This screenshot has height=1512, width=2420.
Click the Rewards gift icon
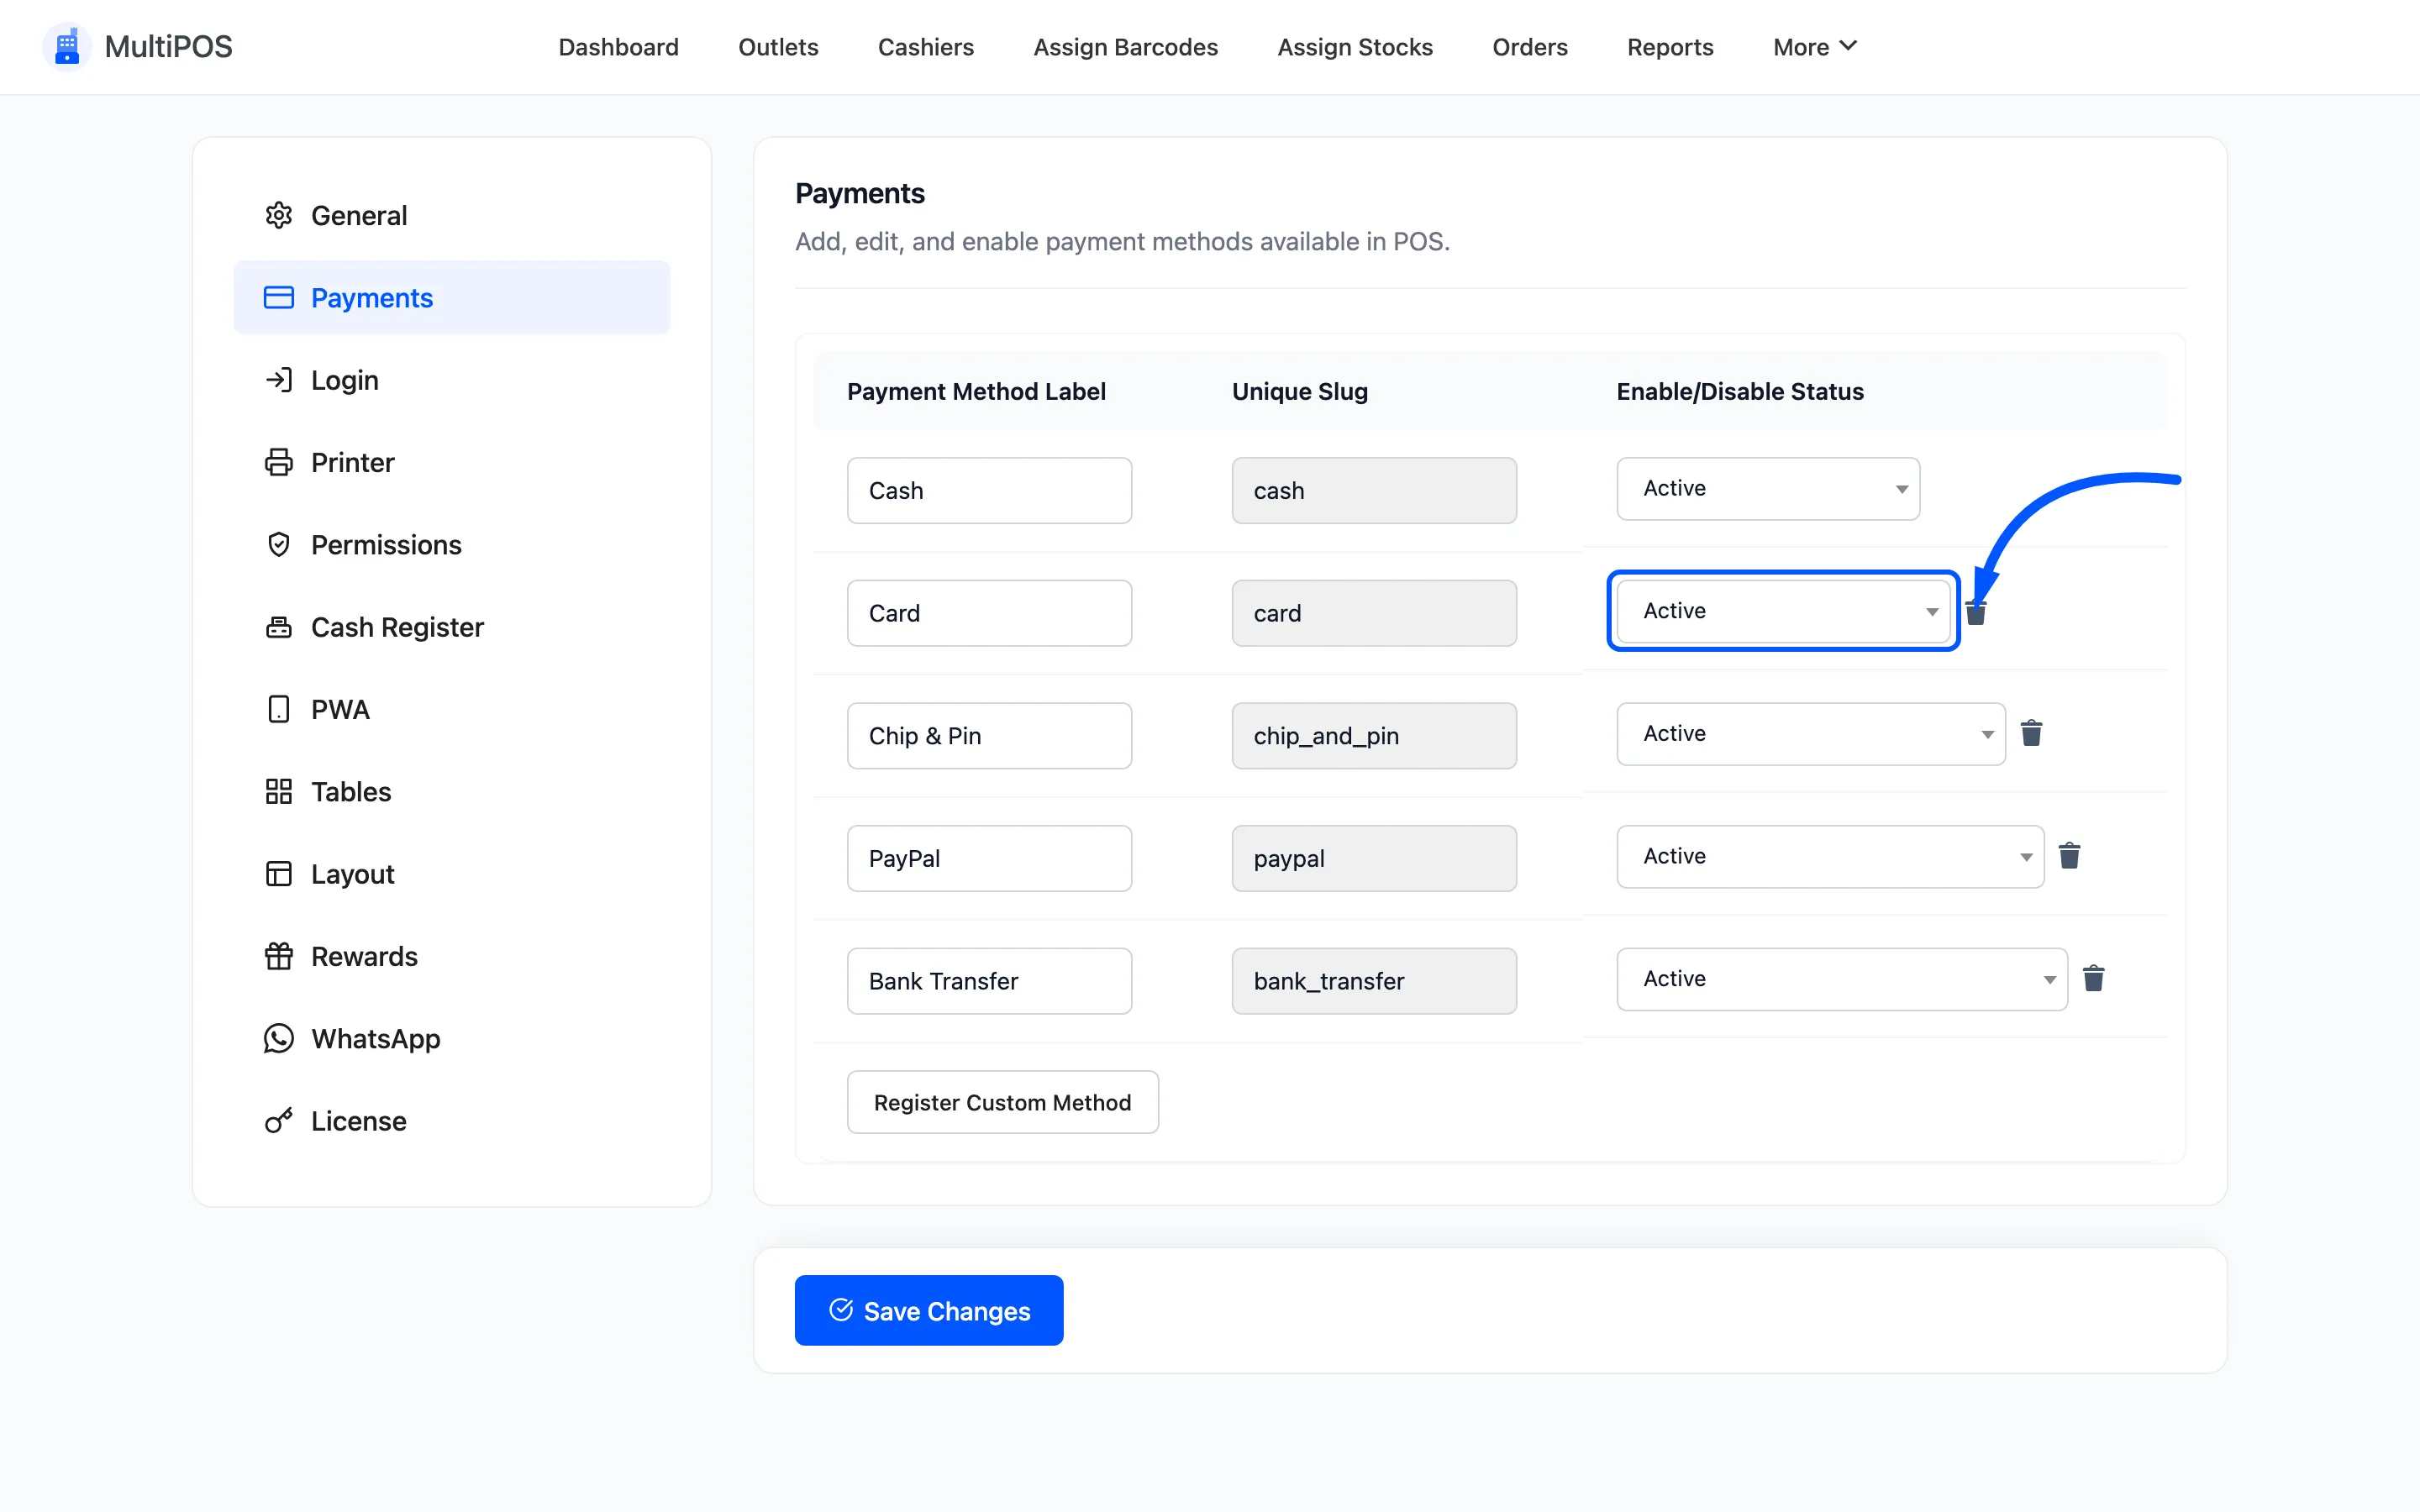pos(278,956)
